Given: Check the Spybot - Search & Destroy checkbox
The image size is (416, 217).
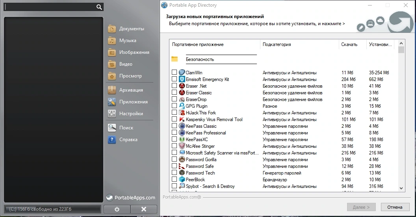Looking at the screenshot, I should pos(174,186).
